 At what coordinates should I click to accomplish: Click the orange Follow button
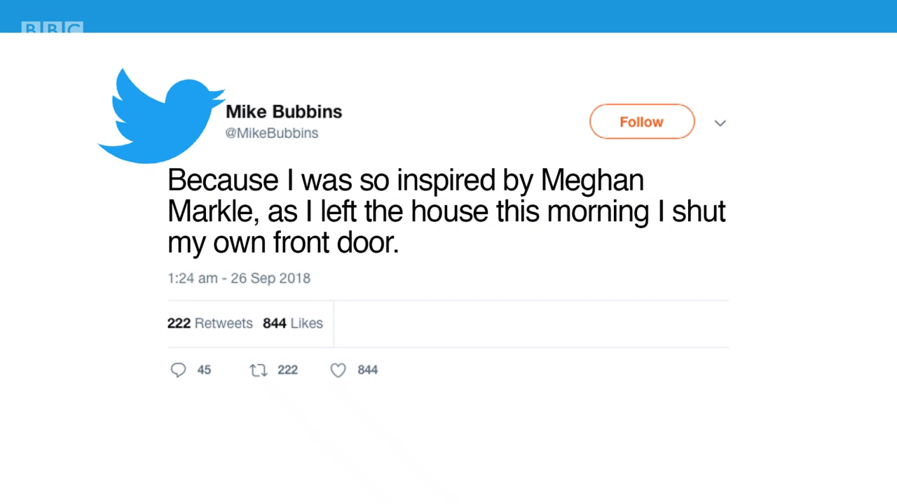coord(642,122)
